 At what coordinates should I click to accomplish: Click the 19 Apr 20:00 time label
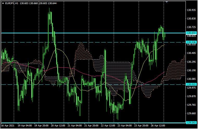41,126
